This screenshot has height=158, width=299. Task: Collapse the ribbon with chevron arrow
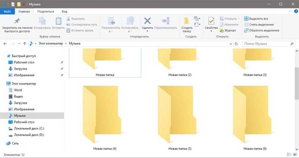click(290, 12)
